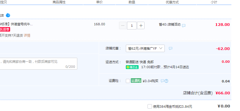Click the 省40:店铺活动 discount text

[170, 24]
